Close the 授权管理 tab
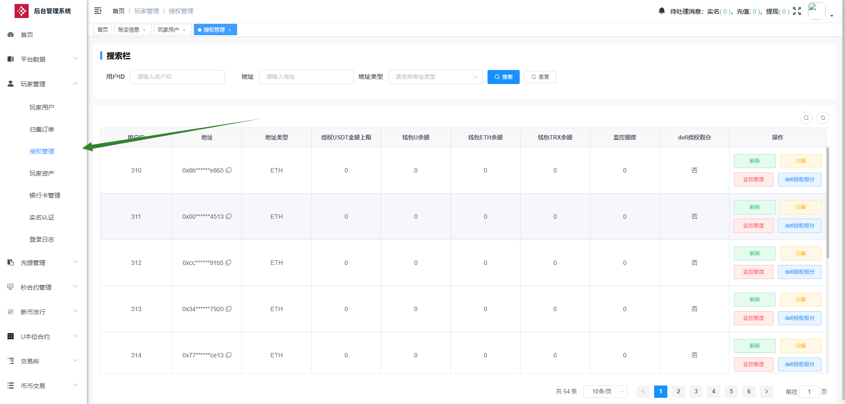The image size is (845, 404). pyautogui.click(x=230, y=30)
